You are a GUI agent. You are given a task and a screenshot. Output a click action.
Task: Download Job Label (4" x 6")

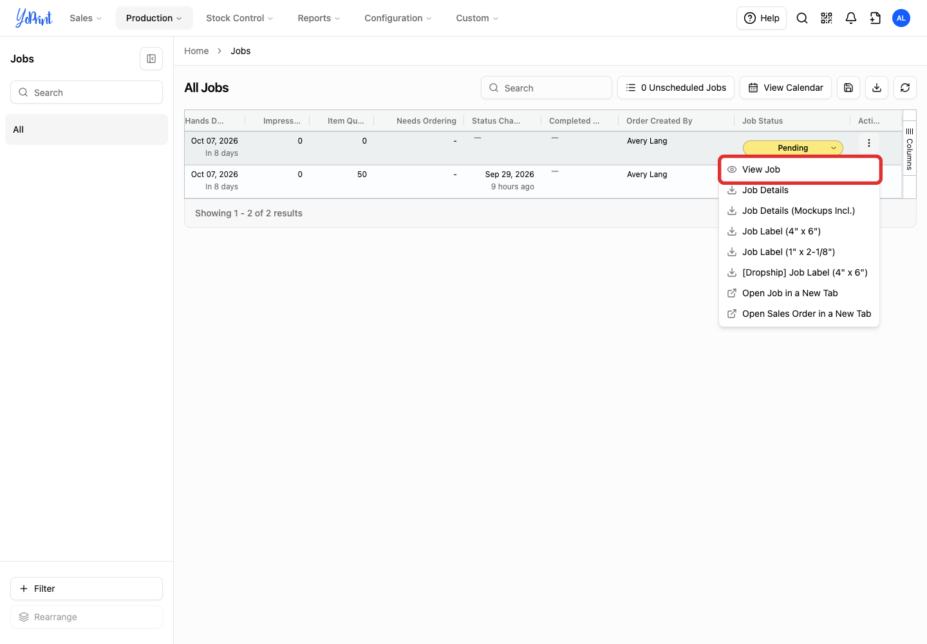click(x=799, y=231)
